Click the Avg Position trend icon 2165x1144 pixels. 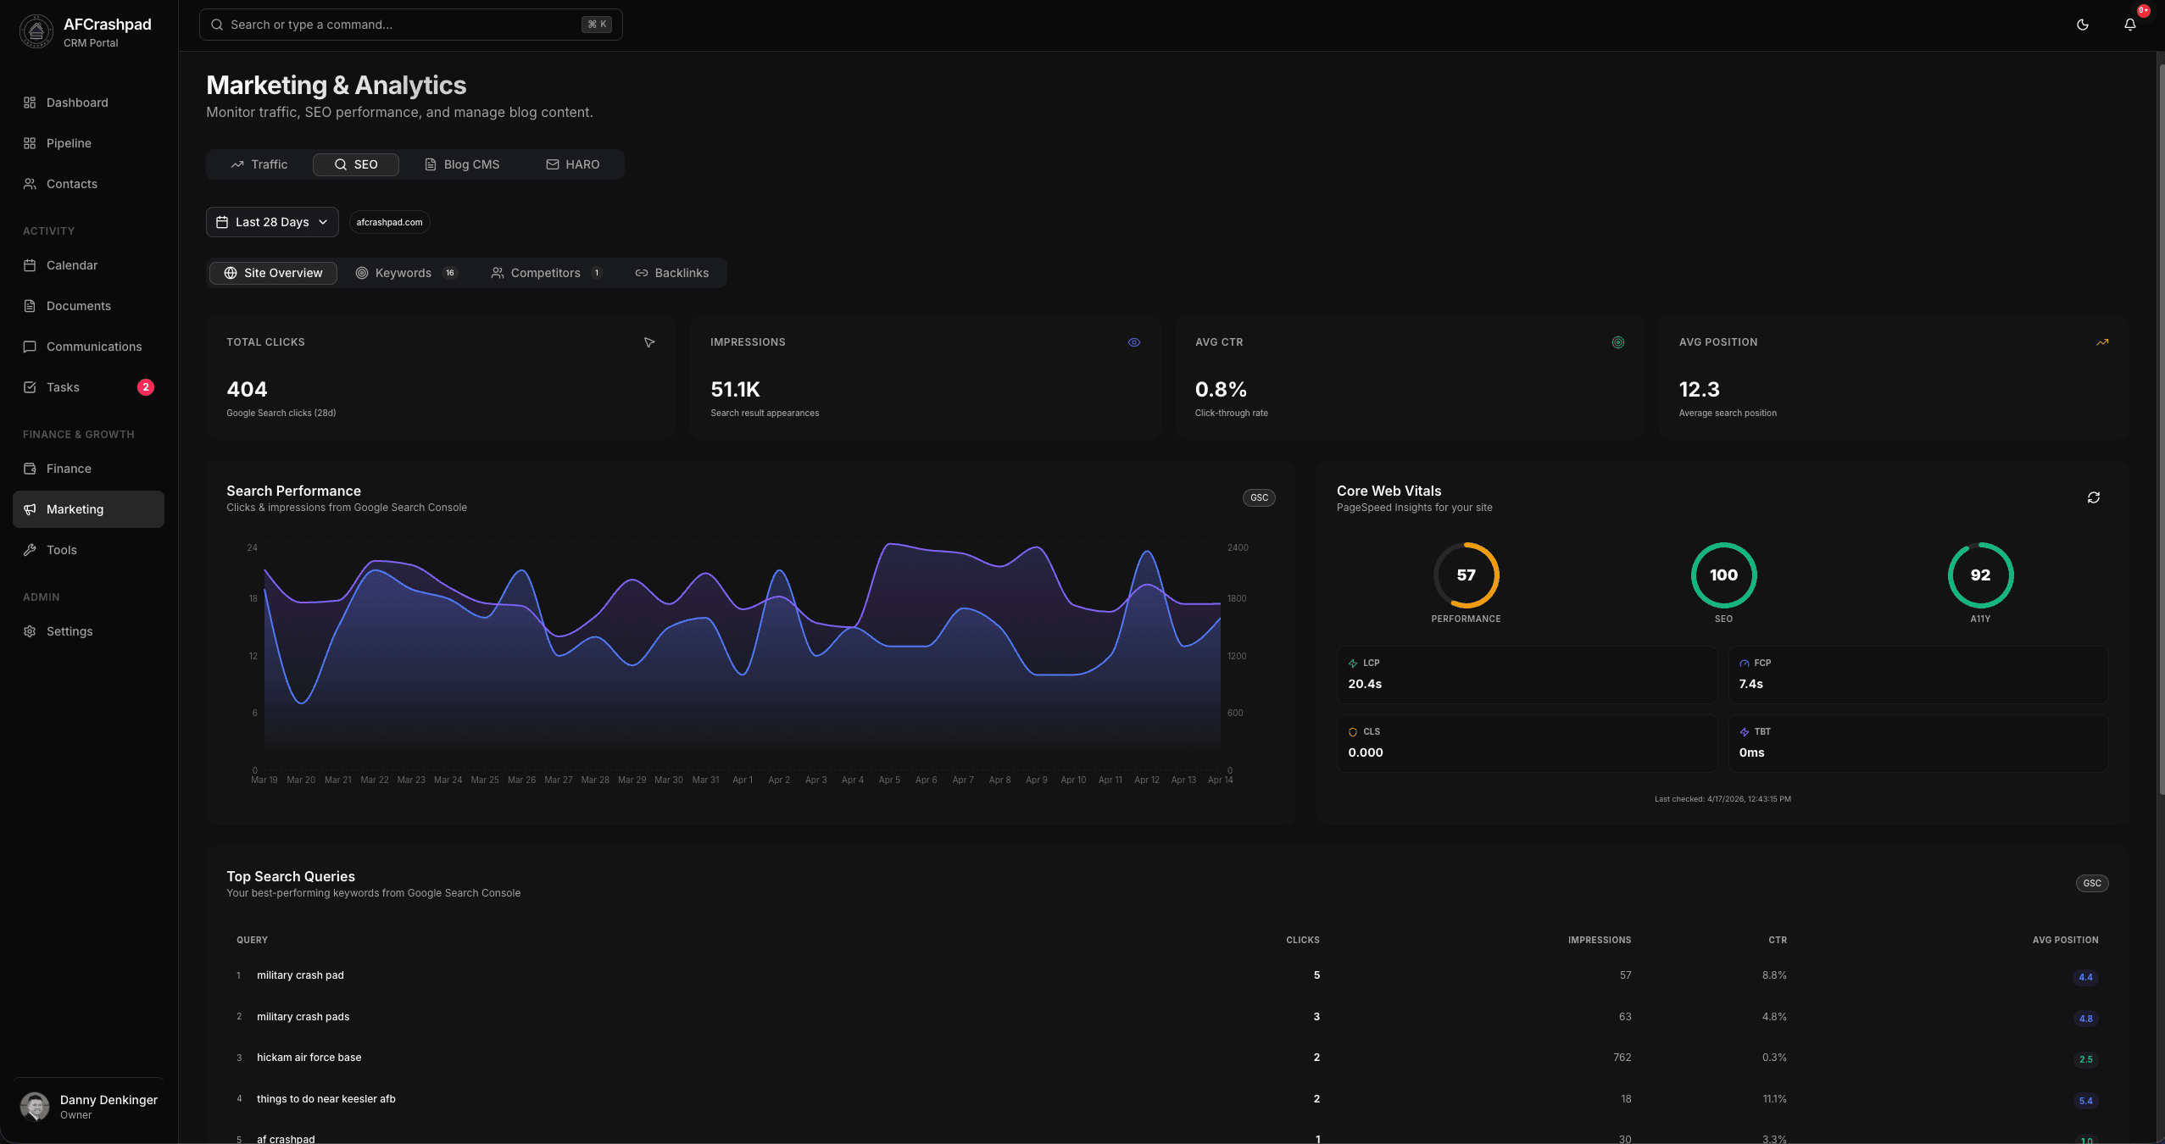click(x=2102, y=342)
